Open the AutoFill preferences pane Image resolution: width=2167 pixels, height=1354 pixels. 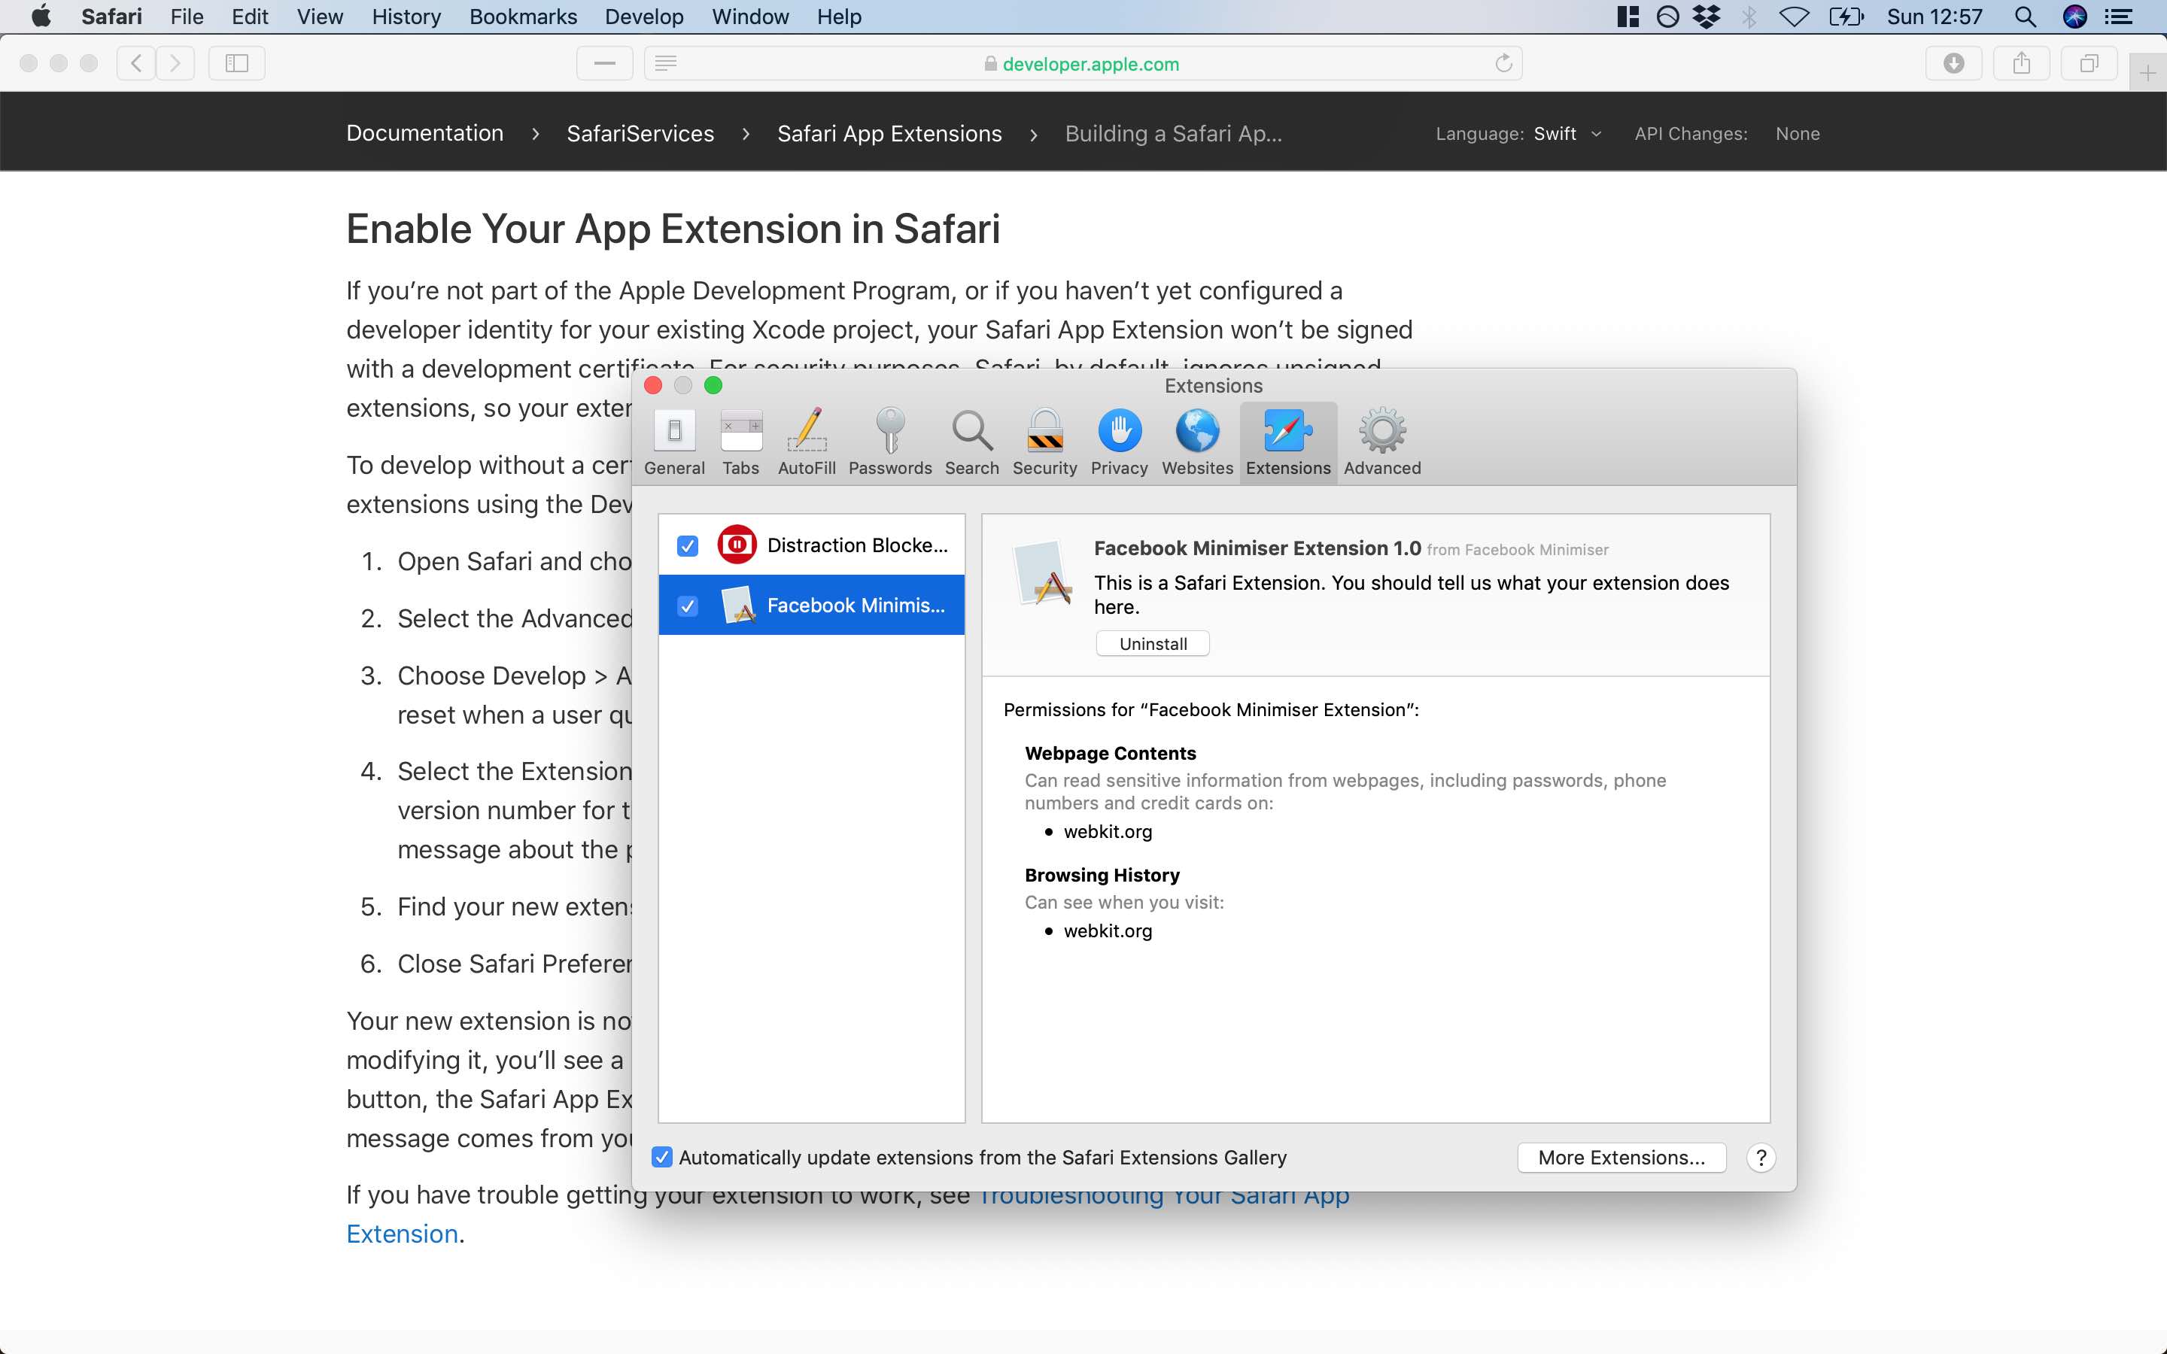[806, 443]
